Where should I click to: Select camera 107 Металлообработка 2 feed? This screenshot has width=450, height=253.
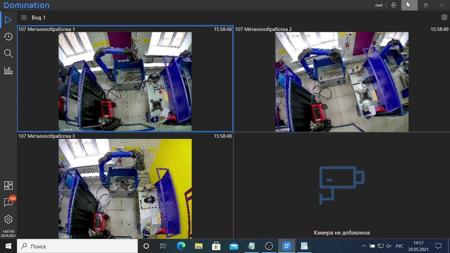(x=342, y=82)
